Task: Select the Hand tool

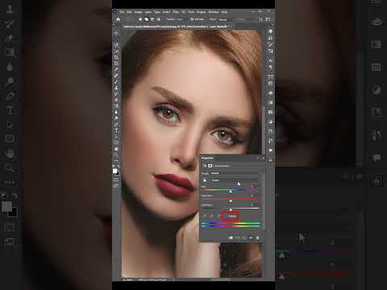Action: click(116, 149)
